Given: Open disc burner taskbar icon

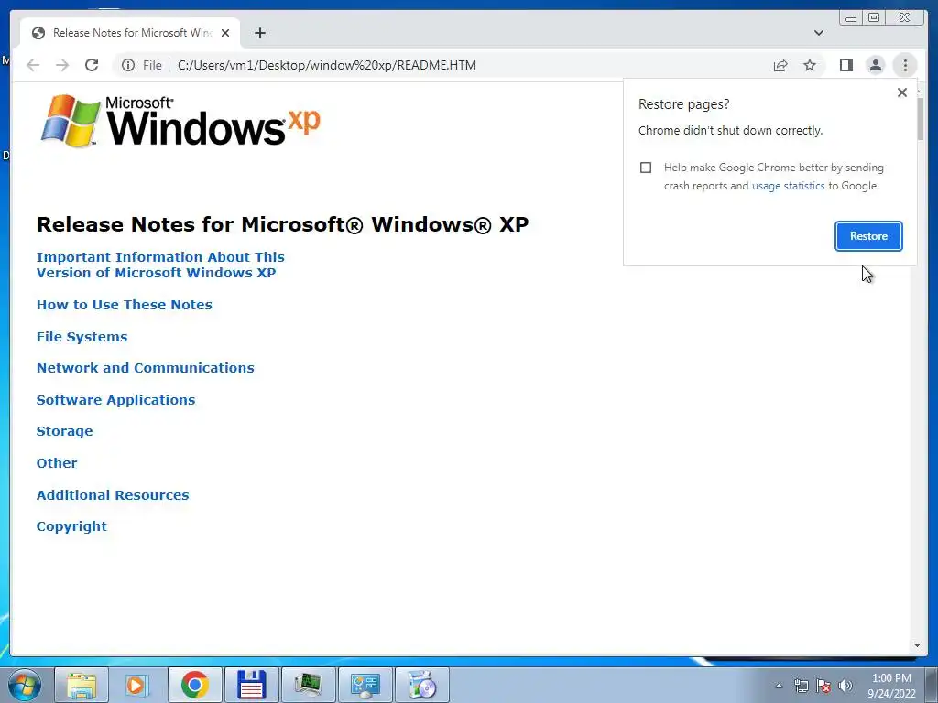Looking at the screenshot, I should pos(422,685).
